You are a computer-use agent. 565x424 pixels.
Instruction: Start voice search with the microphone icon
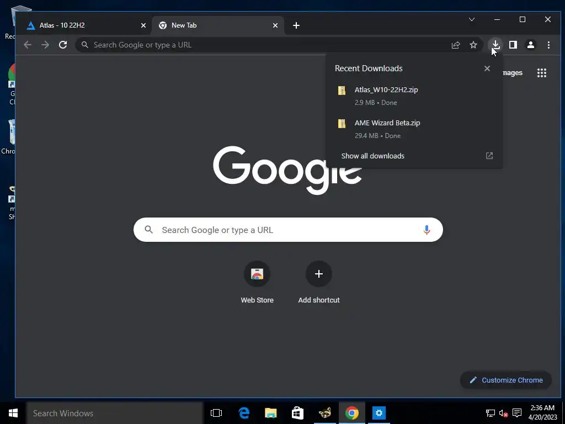click(x=427, y=230)
